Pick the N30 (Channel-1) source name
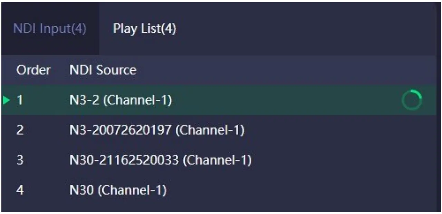The height and width of the screenshot is (214, 442). 118,190
